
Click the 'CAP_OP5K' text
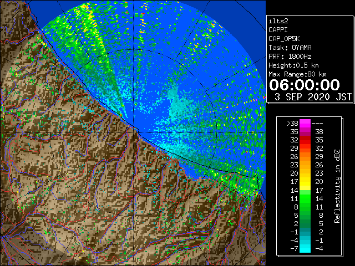[x=284, y=39]
